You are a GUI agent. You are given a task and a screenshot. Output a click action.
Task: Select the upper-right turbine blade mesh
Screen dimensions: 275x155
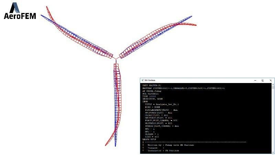[x=151, y=37]
